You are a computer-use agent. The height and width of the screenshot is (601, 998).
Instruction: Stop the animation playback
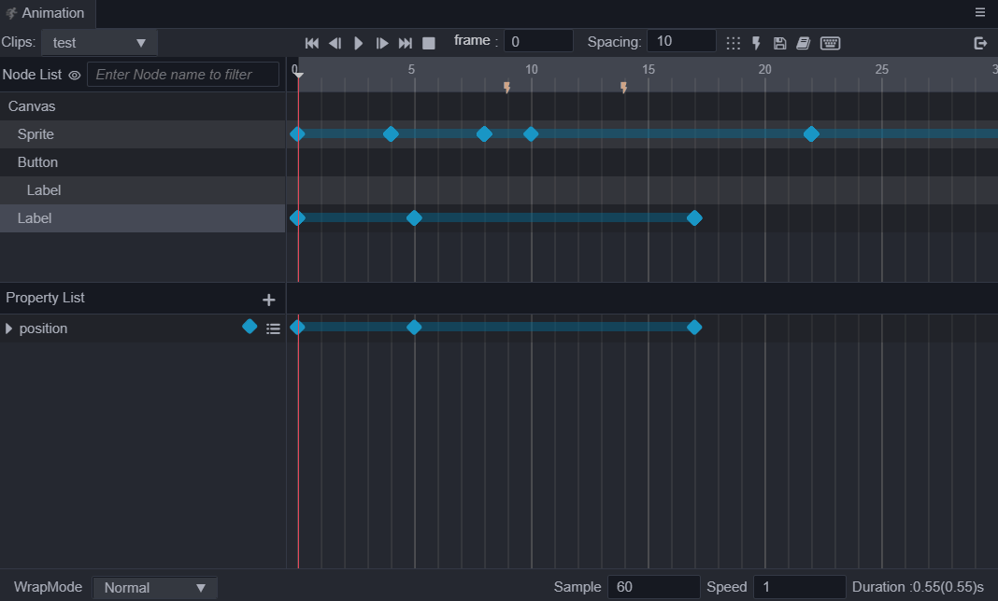click(429, 43)
